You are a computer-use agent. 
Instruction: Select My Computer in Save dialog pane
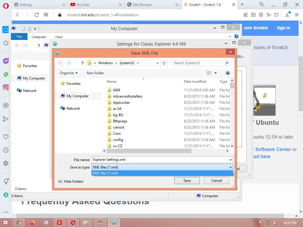point(78,96)
